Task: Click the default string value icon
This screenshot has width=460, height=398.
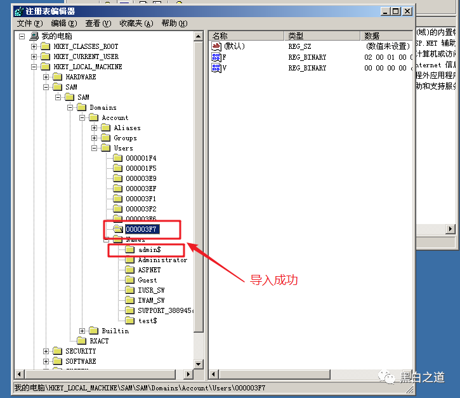Action: coord(216,46)
